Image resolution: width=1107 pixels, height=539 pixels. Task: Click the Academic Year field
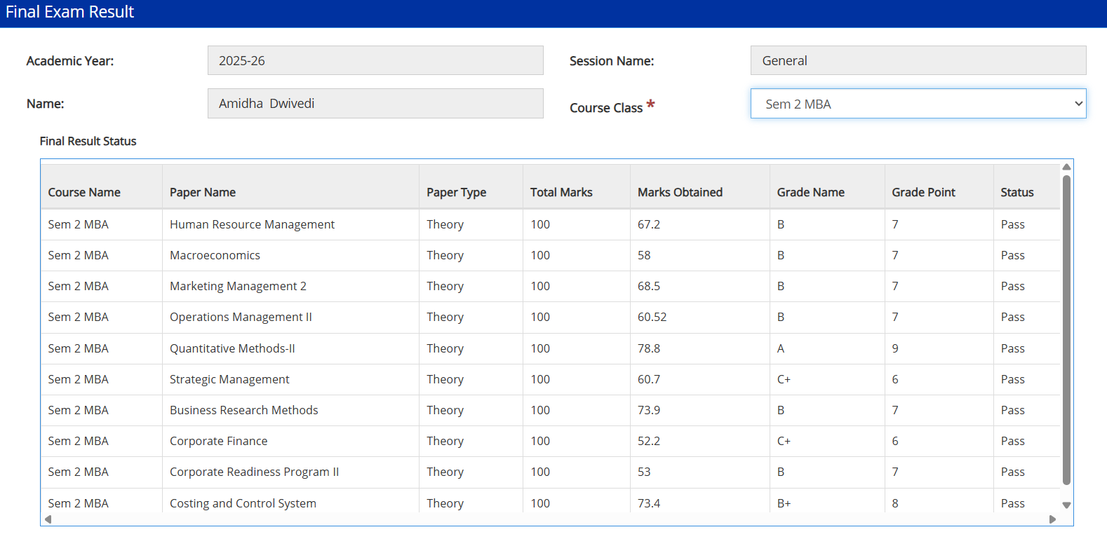click(x=375, y=61)
